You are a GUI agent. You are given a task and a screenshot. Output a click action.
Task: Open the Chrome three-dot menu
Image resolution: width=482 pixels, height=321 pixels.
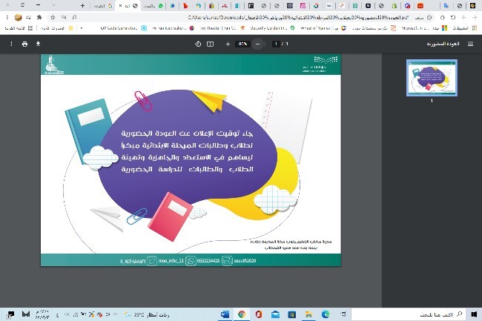[5, 17]
